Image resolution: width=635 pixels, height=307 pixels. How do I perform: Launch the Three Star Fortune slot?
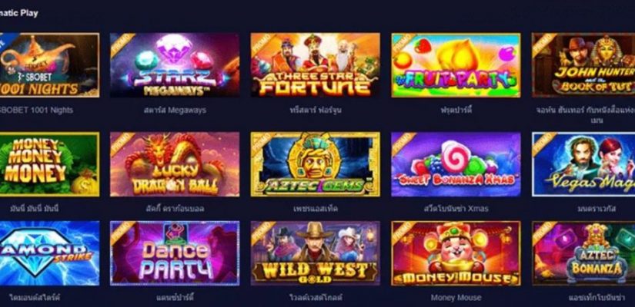[x=315, y=65]
